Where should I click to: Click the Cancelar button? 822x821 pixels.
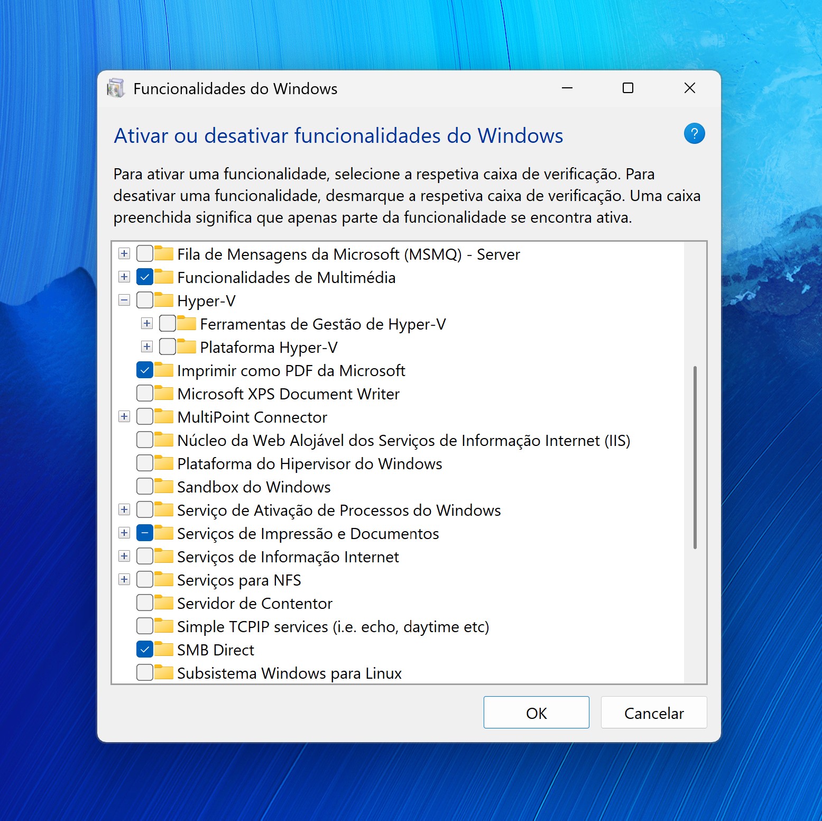point(653,713)
